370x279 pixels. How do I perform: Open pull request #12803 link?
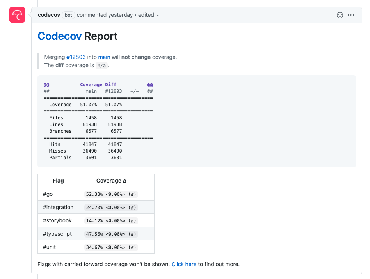[76, 57]
